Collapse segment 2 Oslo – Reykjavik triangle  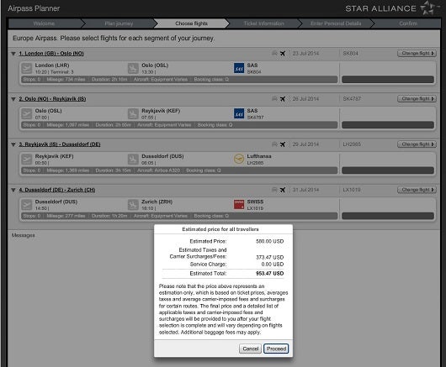click(13, 99)
